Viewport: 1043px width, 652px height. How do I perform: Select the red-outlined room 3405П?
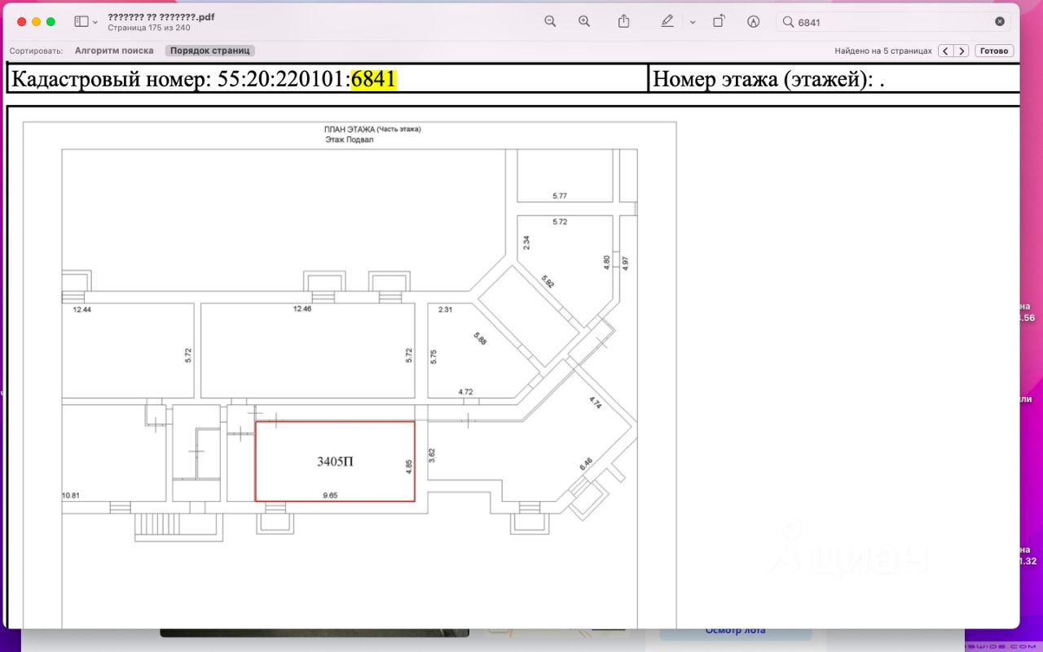click(335, 461)
